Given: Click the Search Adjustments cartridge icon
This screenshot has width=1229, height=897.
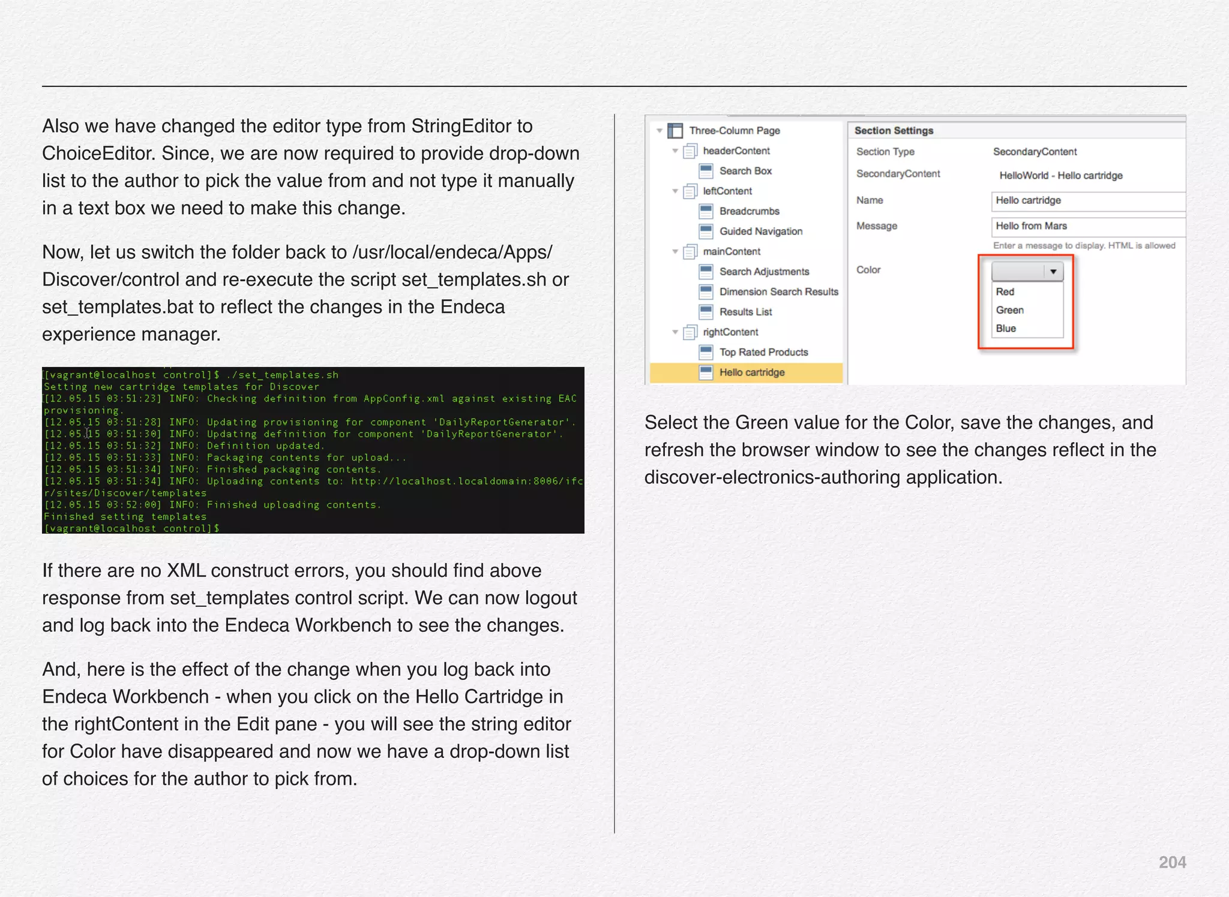Looking at the screenshot, I should pos(706,272).
